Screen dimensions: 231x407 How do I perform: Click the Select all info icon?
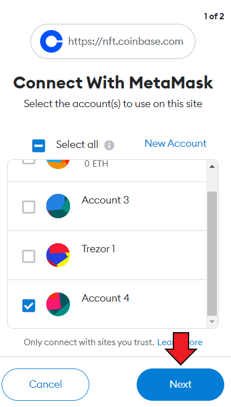(109, 145)
